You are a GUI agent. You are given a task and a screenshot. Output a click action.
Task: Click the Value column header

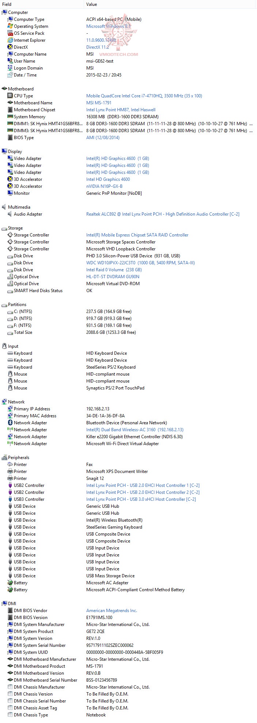pos(170,4)
